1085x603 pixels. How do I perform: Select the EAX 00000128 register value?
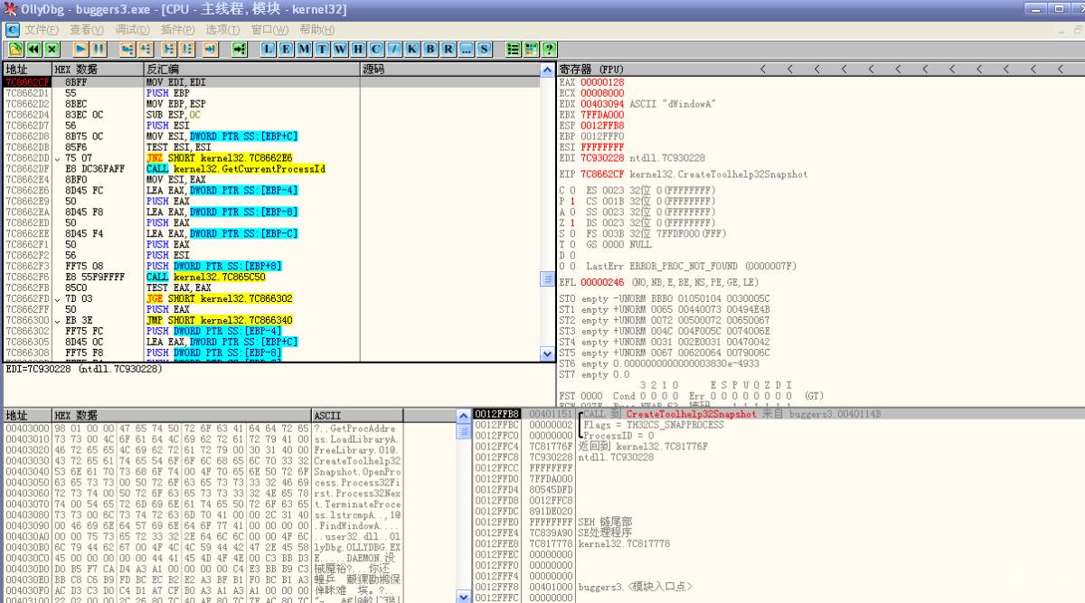pyautogui.click(x=602, y=82)
